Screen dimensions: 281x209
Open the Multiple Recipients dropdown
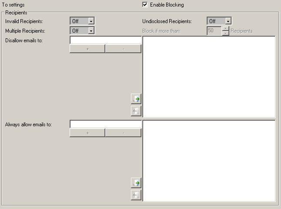tap(91, 30)
